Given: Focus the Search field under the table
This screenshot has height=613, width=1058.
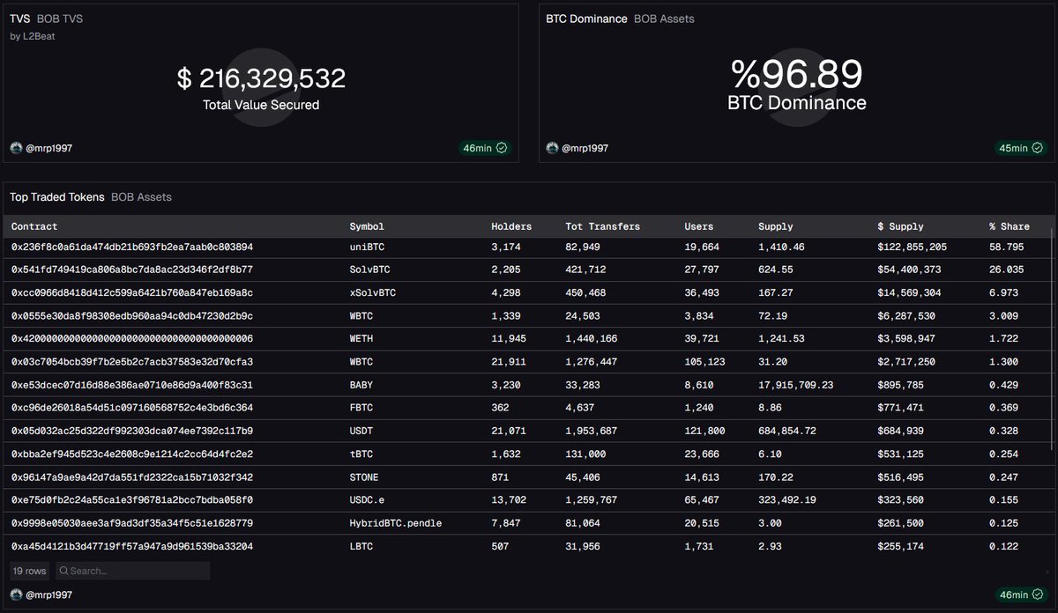Looking at the screenshot, I should click(x=132, y=571).
